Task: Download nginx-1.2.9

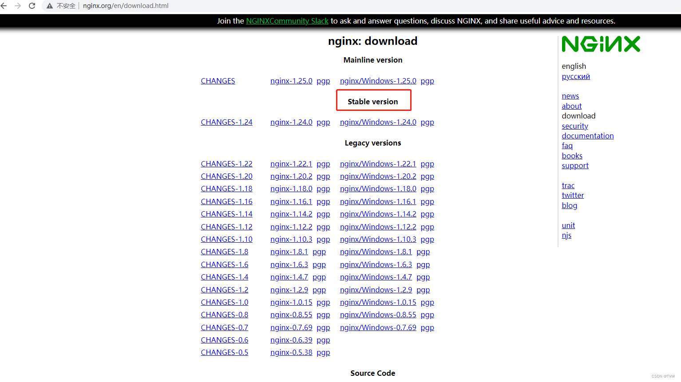Action: point(289,290)
